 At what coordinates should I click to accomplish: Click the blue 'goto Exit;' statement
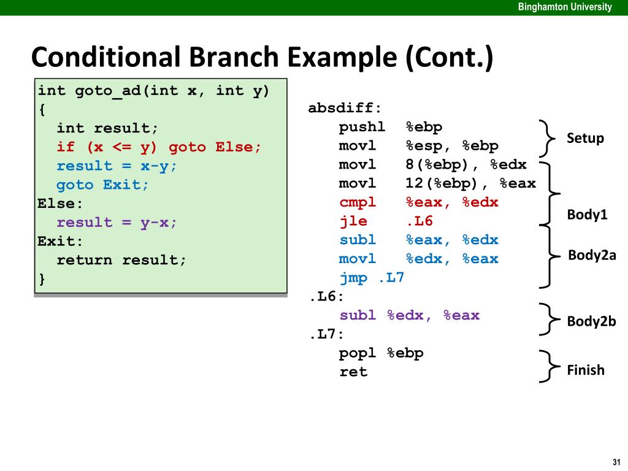coord(102,185)
